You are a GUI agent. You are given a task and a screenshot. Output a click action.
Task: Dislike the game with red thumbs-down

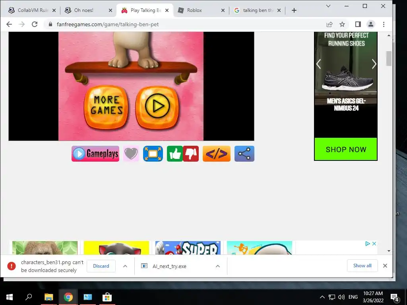coord(191,154)
